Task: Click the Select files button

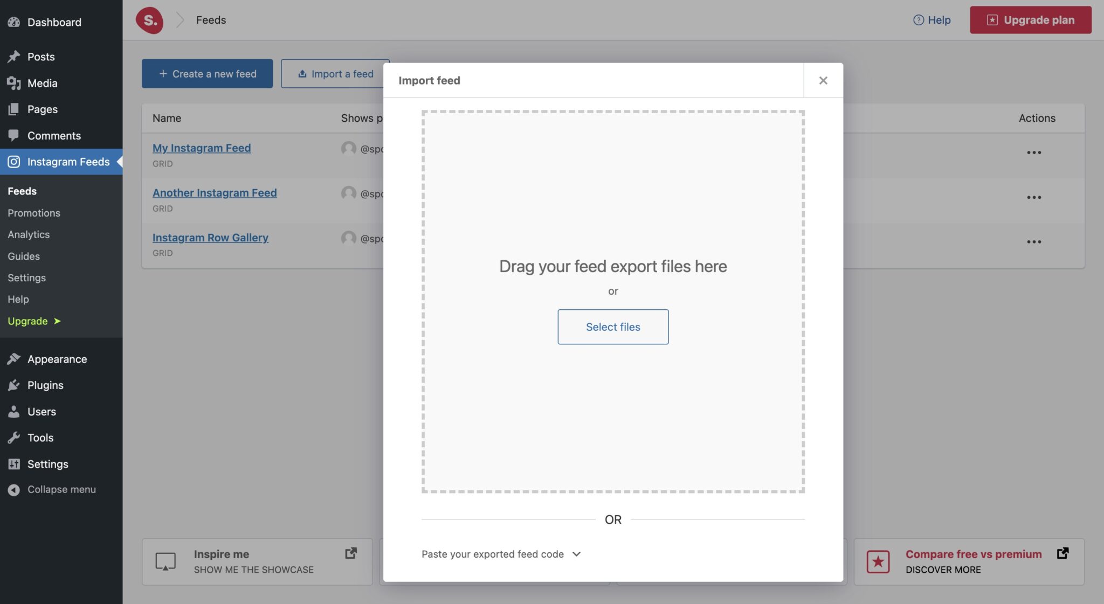Action: click(x=613, y=327)
